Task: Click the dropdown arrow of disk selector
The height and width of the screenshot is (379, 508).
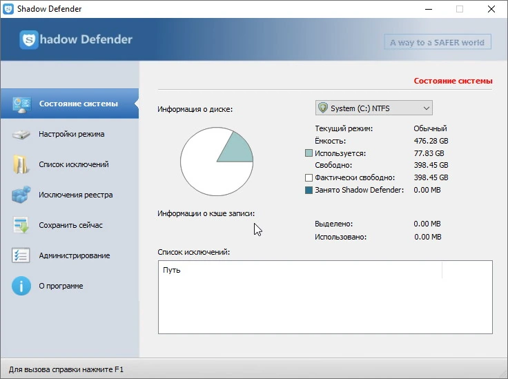Action: (x=427, y=108)
